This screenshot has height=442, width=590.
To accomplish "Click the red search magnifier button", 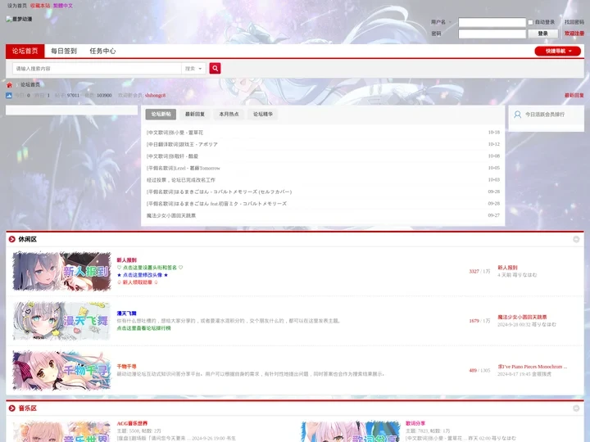I will pos(215,68).
